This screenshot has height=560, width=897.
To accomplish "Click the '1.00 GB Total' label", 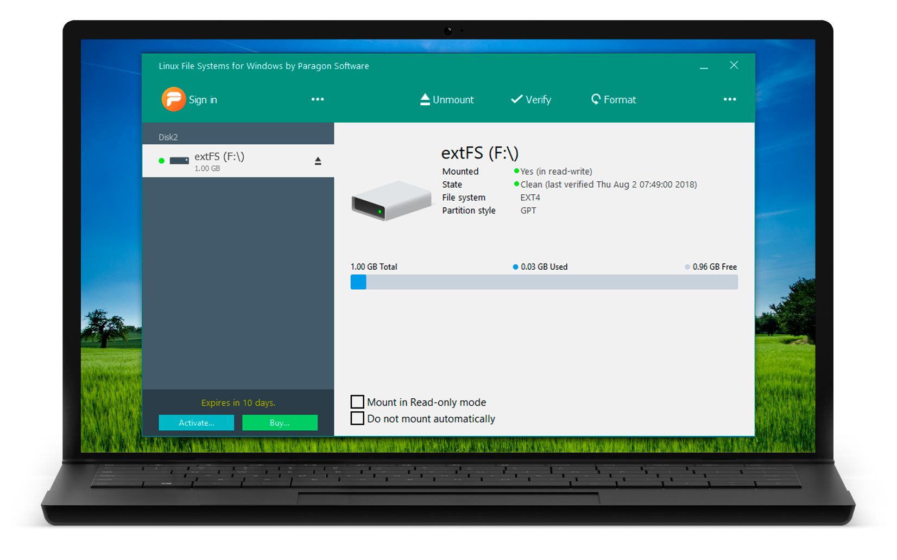I will pos(374,267).
